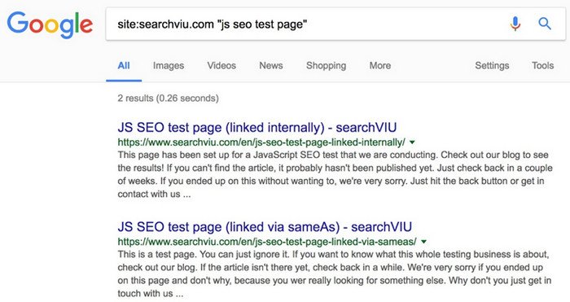Image resolution: width=570 pixels, height=302 pixels.
Task: Expand the More search categories menu
Action: 380,66
